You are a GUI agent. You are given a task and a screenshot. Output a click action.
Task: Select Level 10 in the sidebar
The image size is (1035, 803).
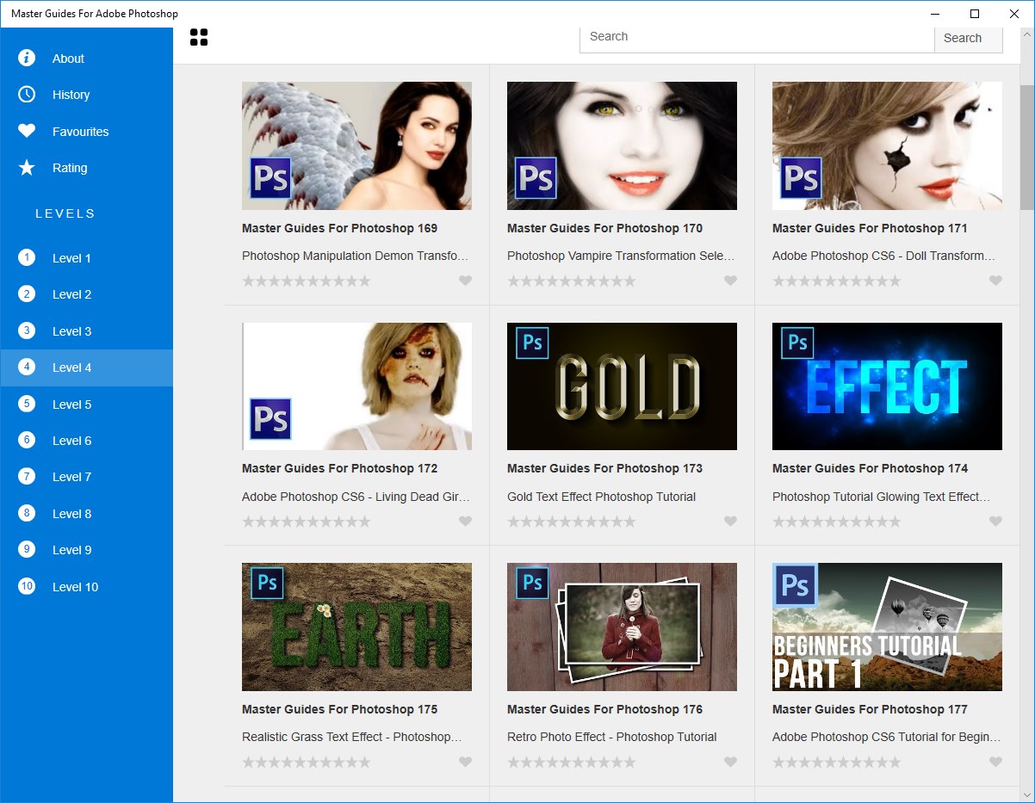[86, 587]
